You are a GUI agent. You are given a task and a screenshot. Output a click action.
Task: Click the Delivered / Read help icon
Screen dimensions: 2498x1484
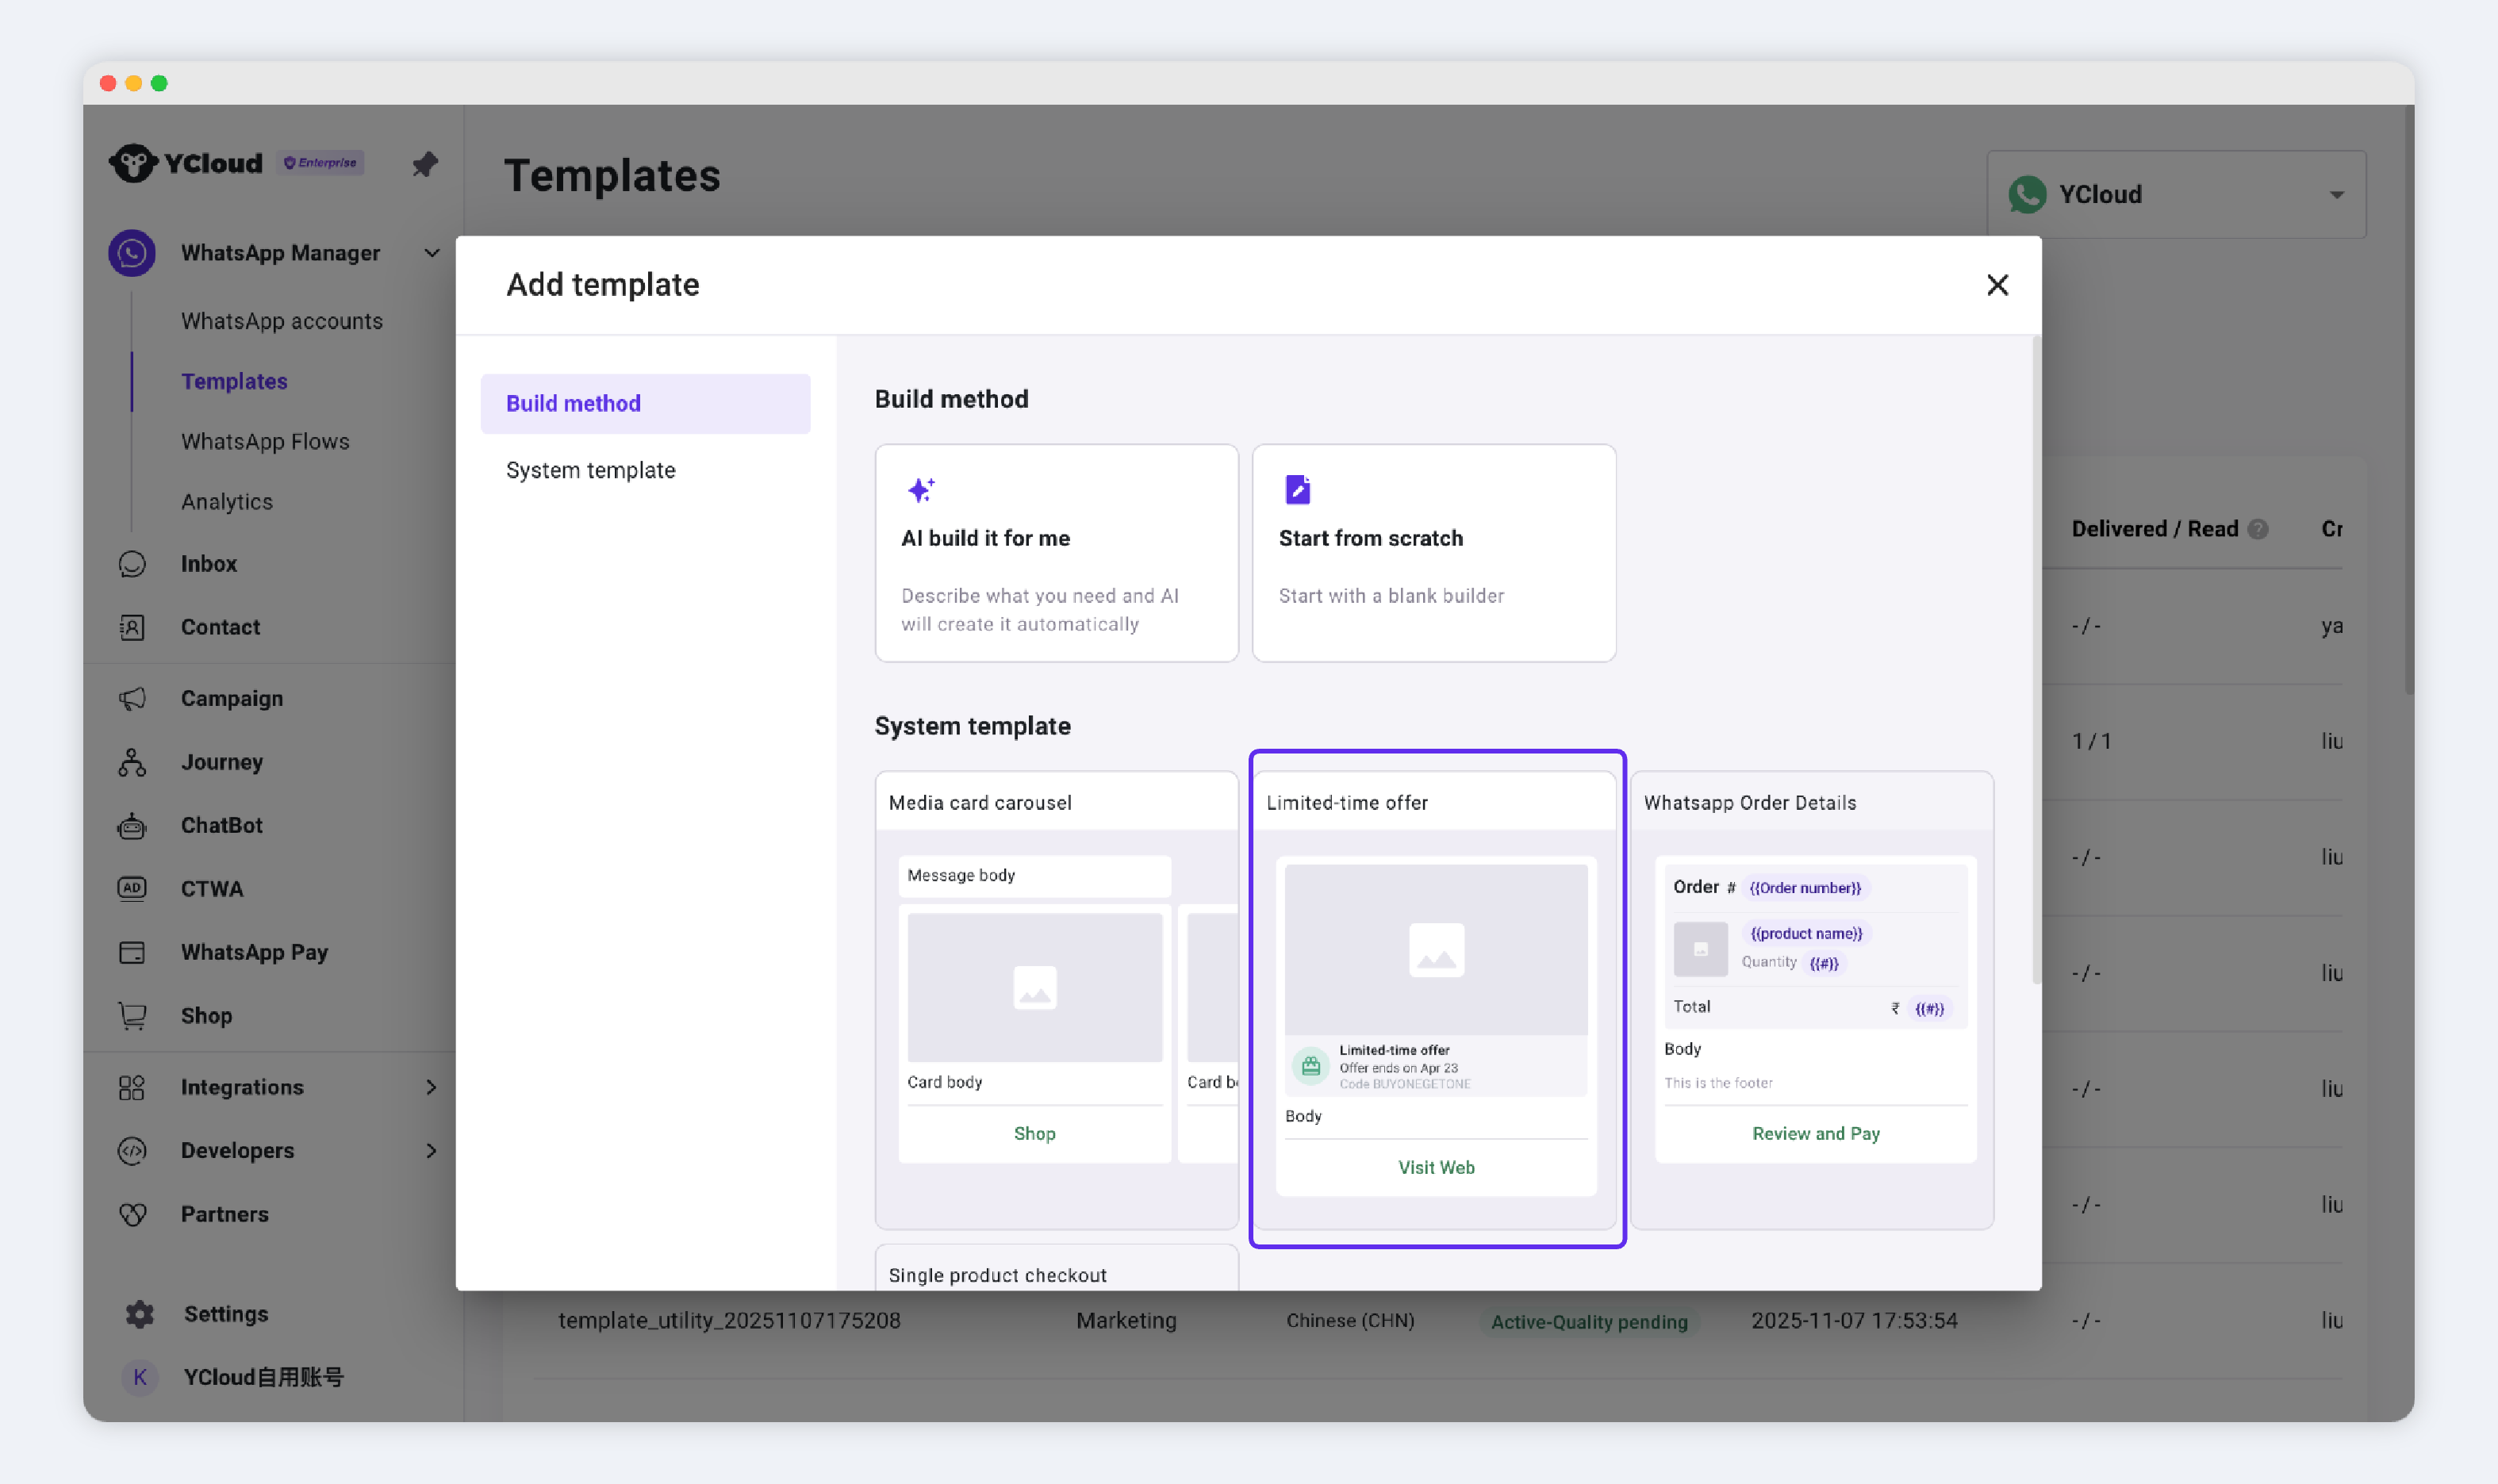tap(2258, 529)
